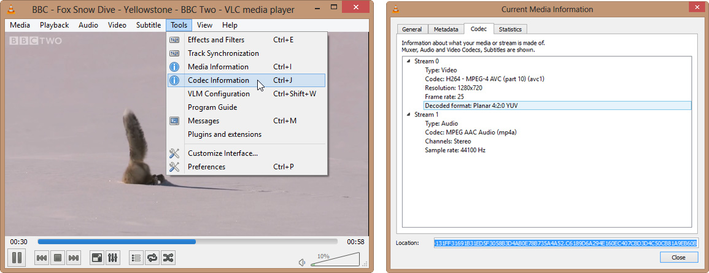The height and width of the screenshot is (273, 709).
Task: Toggle random shuffle icon
Action: coord(168,258)
